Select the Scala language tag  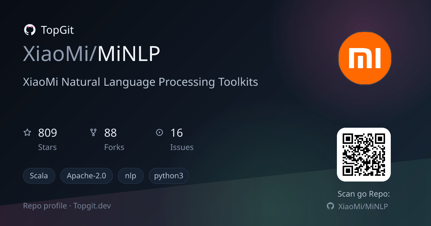coord(39,176)
